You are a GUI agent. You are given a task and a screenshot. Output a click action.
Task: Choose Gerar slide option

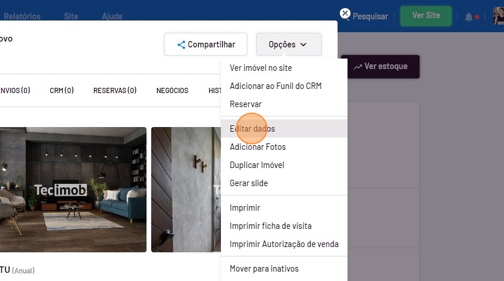248,183
